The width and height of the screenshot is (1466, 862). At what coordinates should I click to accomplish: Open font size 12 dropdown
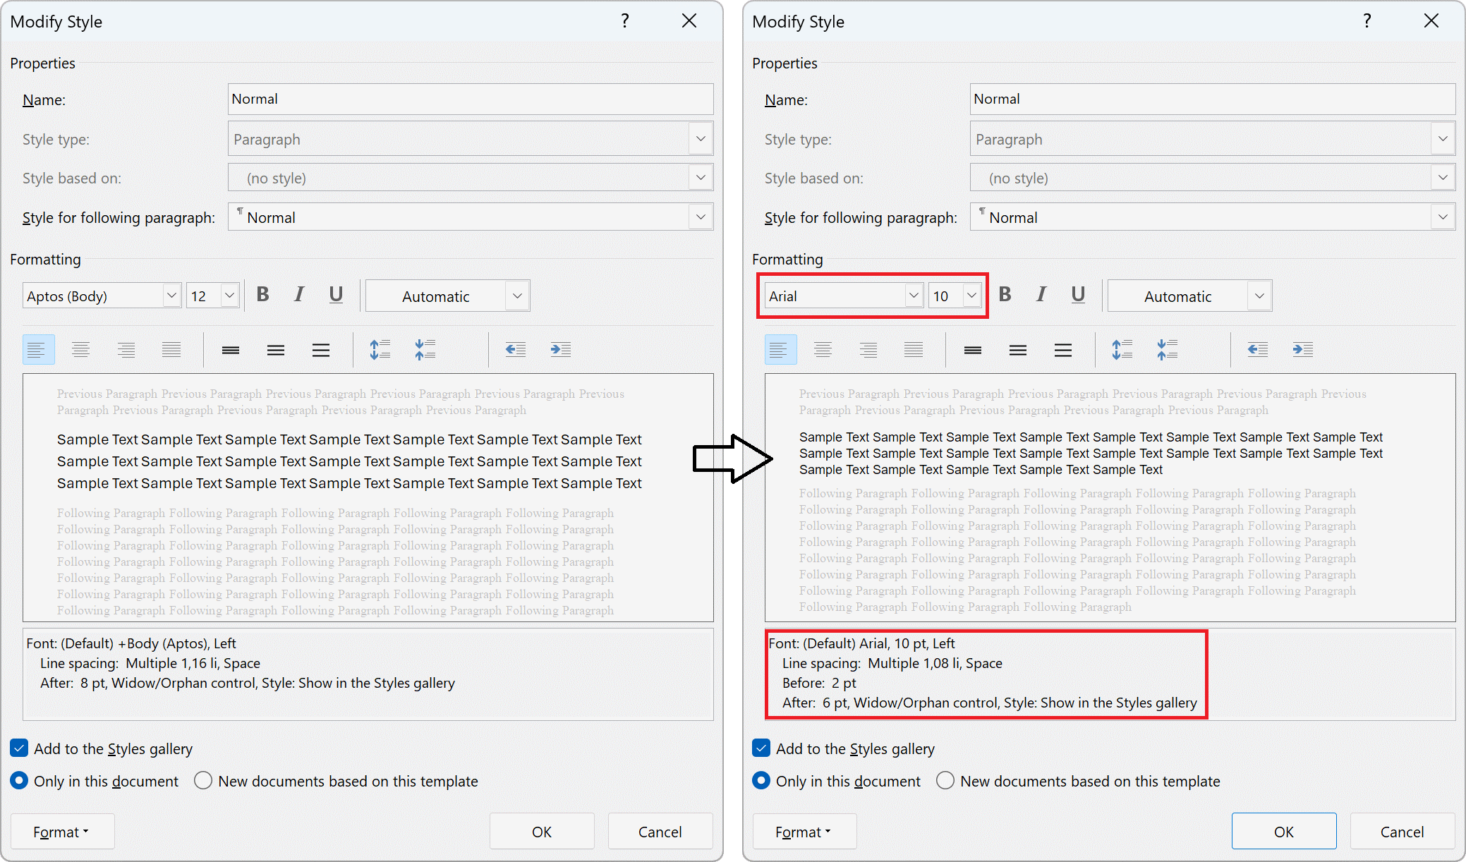pos(229,296)
